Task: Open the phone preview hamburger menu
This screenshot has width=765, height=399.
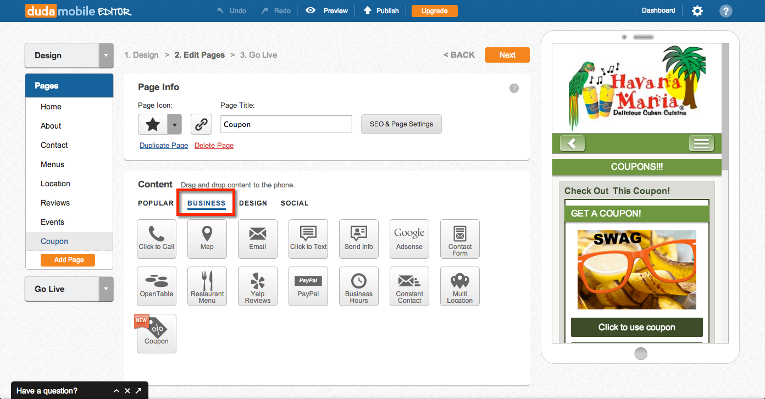Action: tap(701, 143)
